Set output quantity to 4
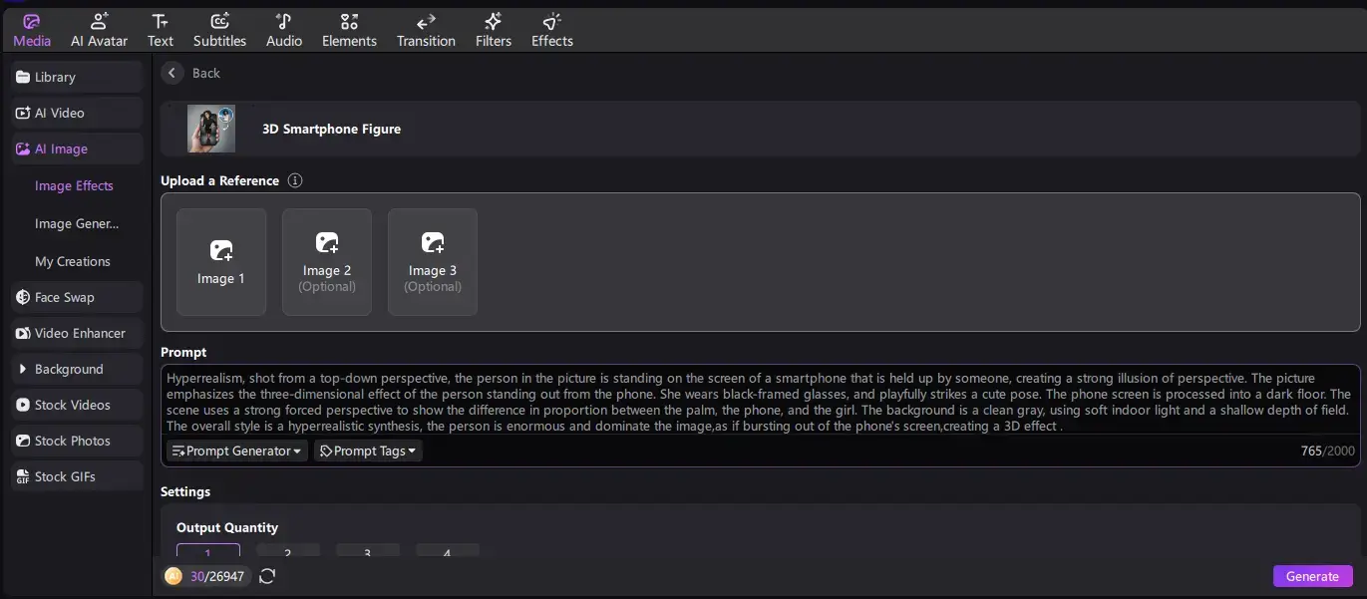This screenshot has width=1367, height=599. (x=447, y=552)
